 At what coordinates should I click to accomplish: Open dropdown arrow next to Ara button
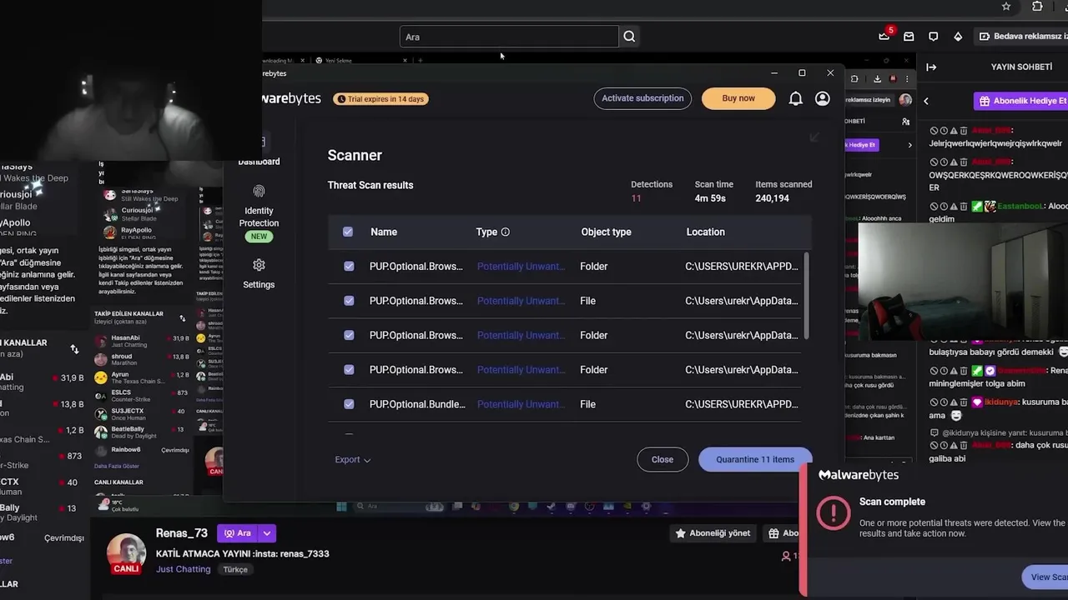coord(267,533)
